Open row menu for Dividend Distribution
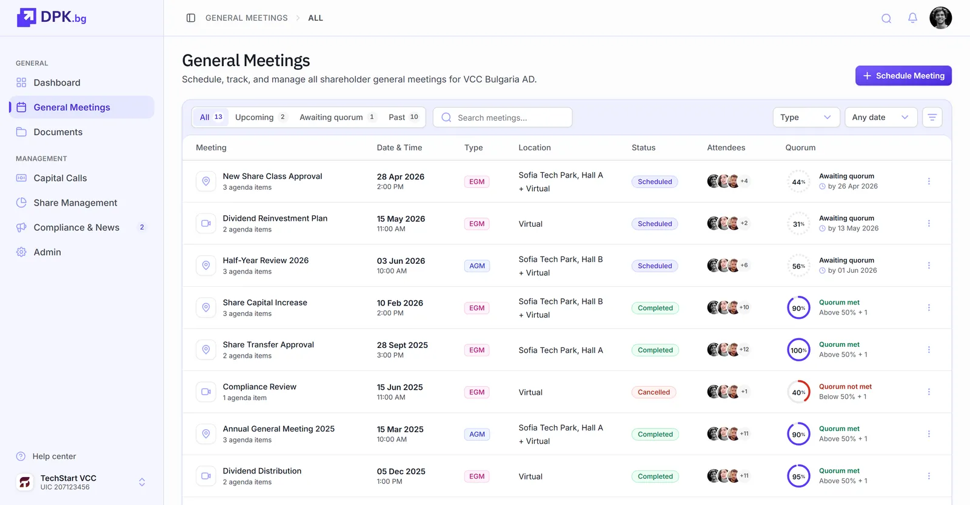This screenshot has width=970, height=505. [929, 477]
